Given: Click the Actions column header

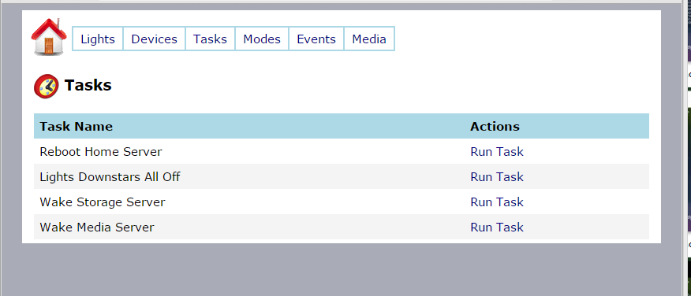Looking at the screenshot, I should click(495, 127).
